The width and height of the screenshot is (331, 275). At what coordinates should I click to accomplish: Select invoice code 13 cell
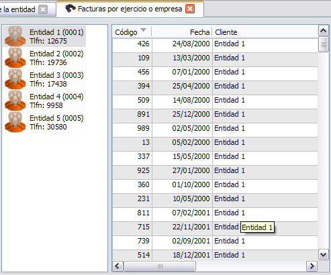132,144
